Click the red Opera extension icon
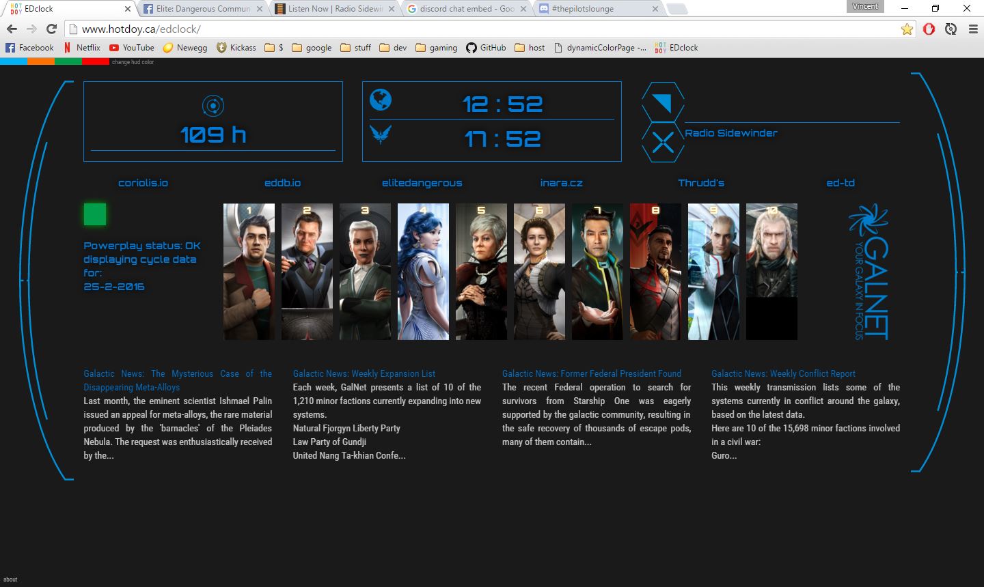Viewport: 984px width, 587px height. pyautogui.click(x=929, y=29)
